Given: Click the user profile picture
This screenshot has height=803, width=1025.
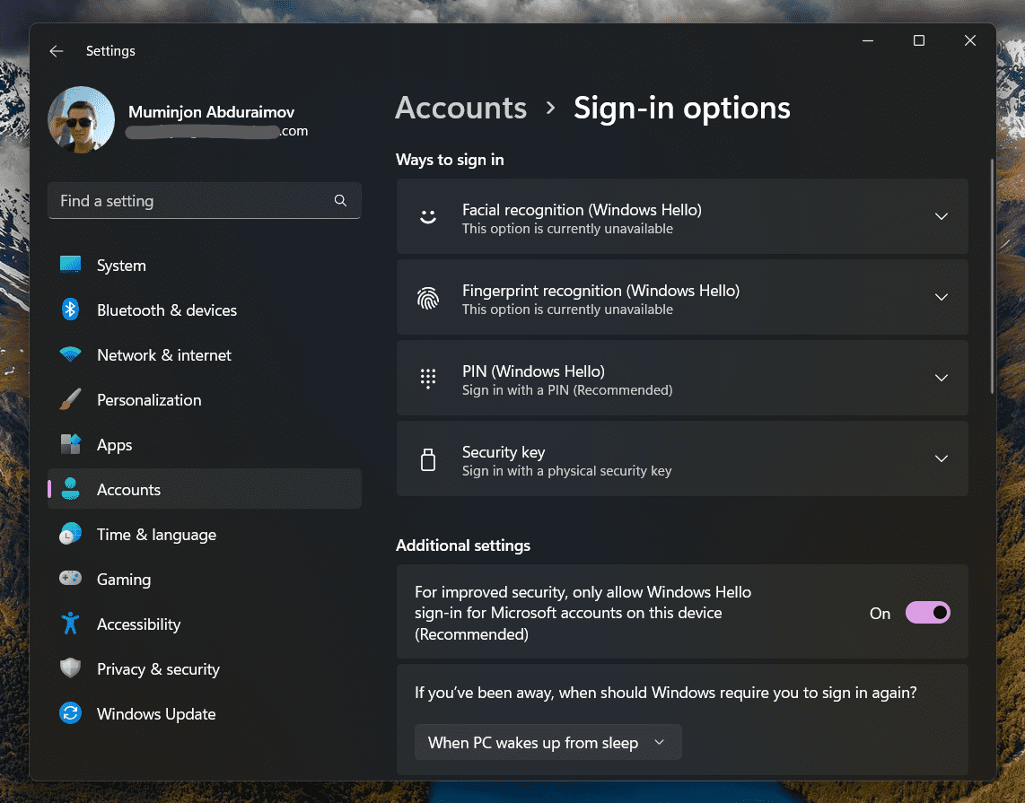Looking at the screenshot, I should (81, 120).
